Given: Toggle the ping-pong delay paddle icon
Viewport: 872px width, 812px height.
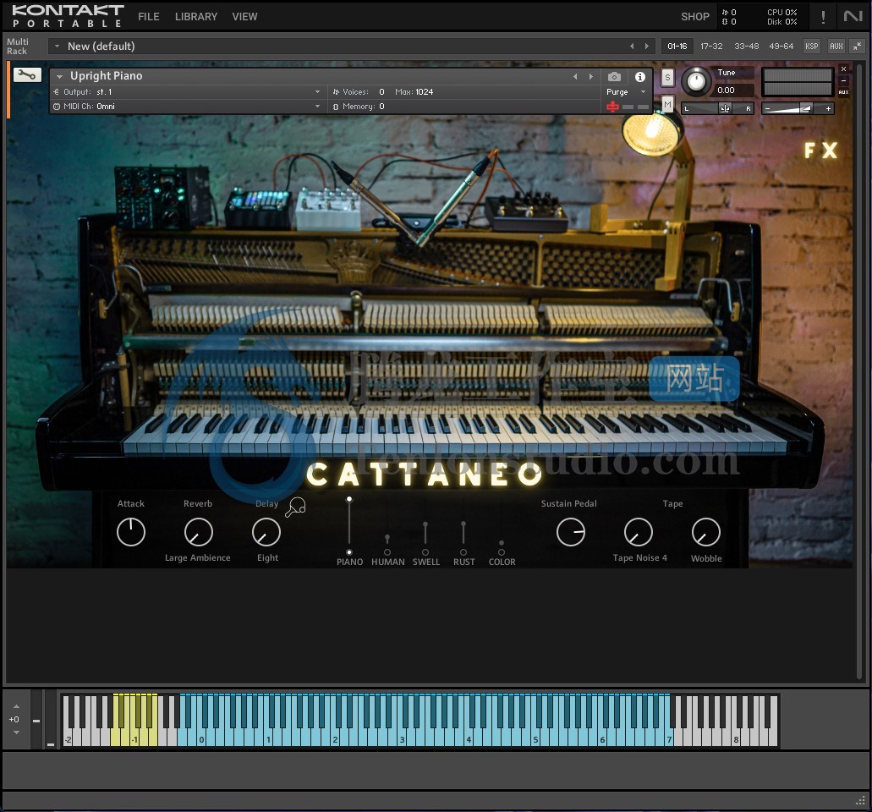Looking at the screenshot, I should point(295,507).
